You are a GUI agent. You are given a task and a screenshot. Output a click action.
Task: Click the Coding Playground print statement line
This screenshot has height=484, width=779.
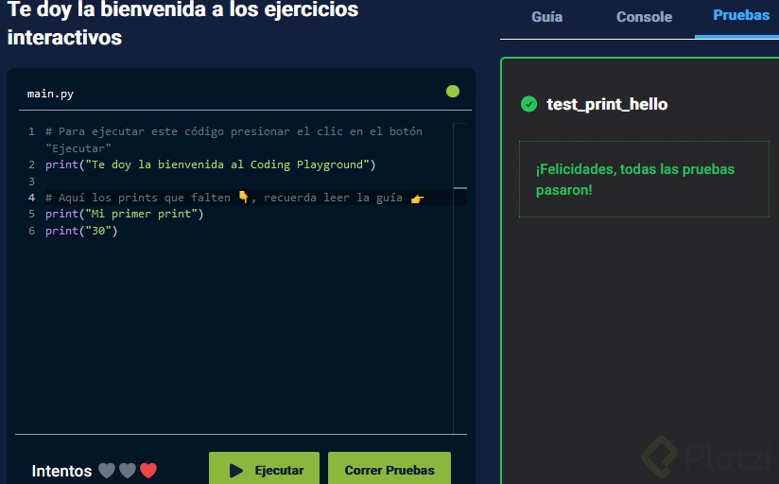211,164
